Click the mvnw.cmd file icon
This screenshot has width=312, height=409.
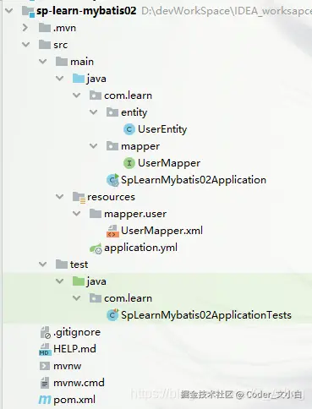45,383
